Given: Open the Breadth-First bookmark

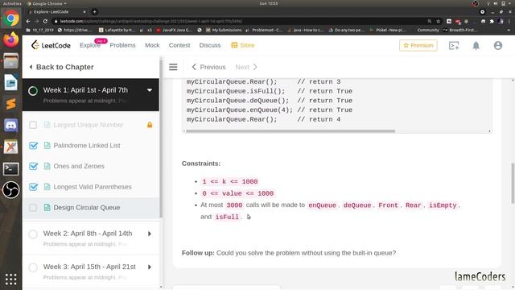Looking at the screenshot, I should [460, 30].
